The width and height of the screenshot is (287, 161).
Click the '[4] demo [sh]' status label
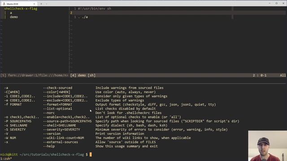[x=83, y=75]
